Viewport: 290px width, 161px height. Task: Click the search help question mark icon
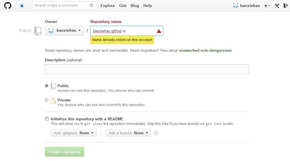(x=92, y=6)
